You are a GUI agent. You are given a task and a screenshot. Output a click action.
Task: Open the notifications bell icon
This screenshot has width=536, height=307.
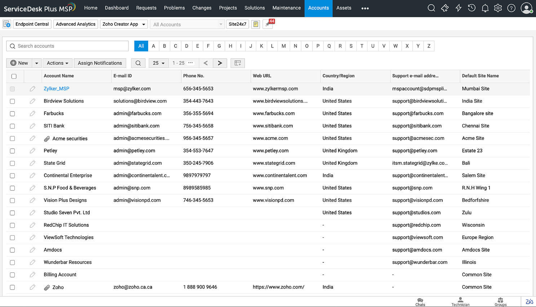click(485, 8)
